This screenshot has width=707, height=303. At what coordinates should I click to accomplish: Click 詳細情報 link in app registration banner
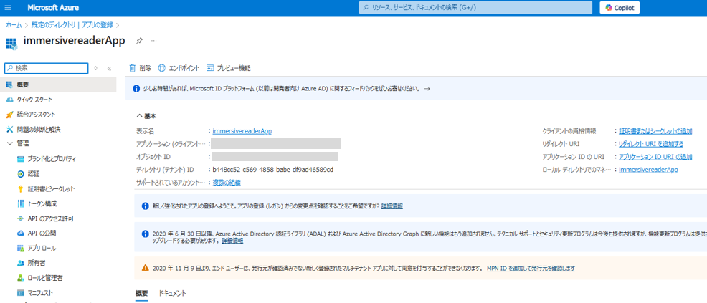(392, 206)
